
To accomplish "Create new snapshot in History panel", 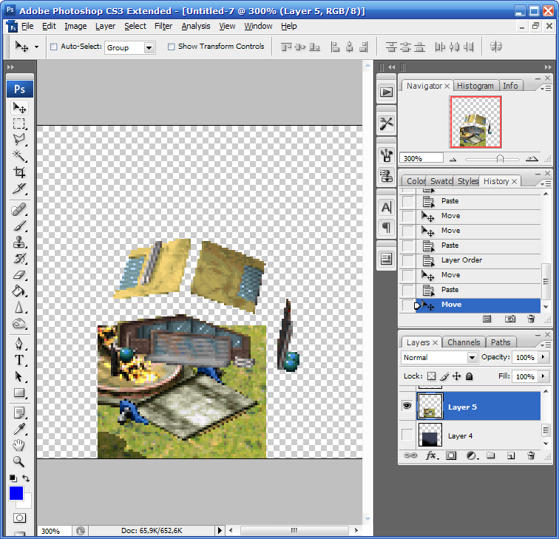I will click(x=510, y=319).
